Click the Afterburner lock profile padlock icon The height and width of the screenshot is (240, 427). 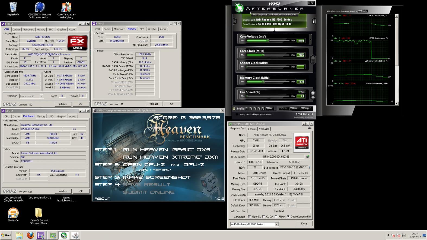tap(234, 108)
